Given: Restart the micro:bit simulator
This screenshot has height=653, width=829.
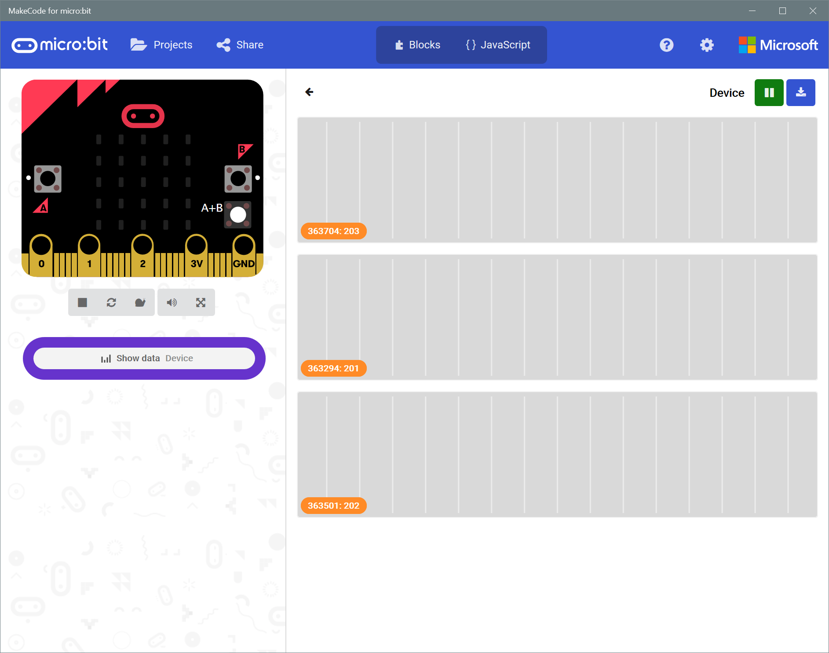Looking at the screenshot, I should 111,302.
